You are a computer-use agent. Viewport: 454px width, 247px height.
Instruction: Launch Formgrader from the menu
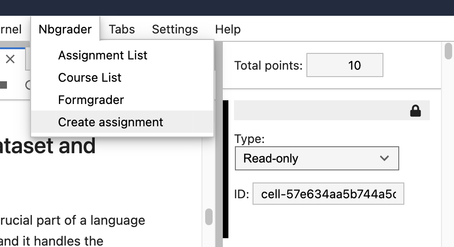point(91,100)
